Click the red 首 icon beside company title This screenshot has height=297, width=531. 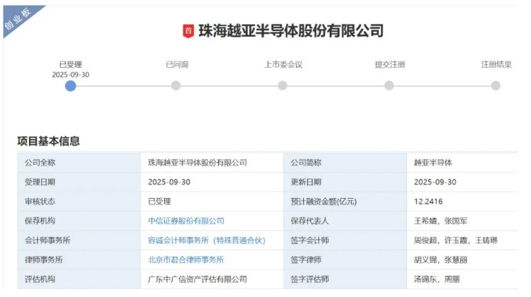pos(188,31)
